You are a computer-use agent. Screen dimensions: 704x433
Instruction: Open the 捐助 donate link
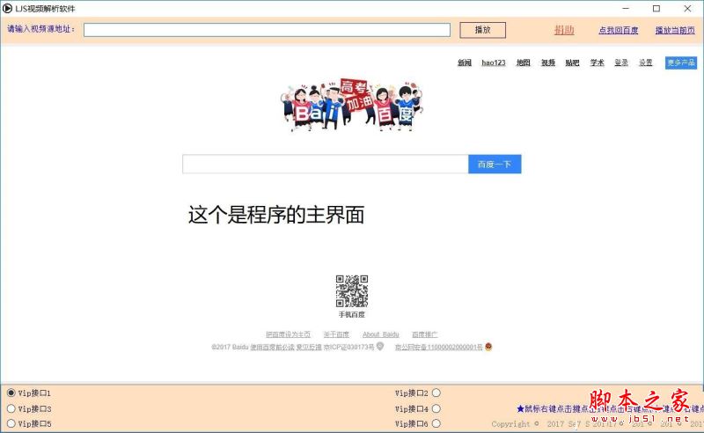tap(564, 30)
